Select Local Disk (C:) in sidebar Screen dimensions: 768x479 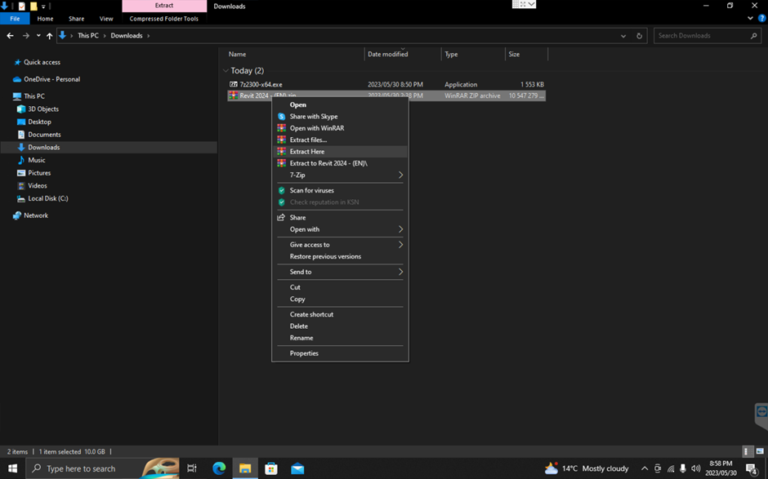48,198
